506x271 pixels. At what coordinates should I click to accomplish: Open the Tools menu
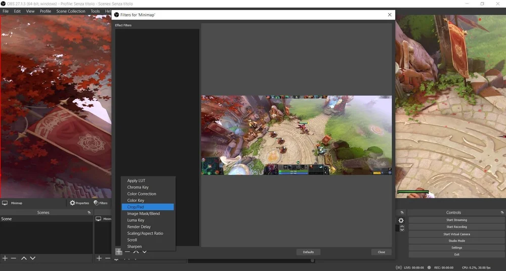(x=95, y=11)
